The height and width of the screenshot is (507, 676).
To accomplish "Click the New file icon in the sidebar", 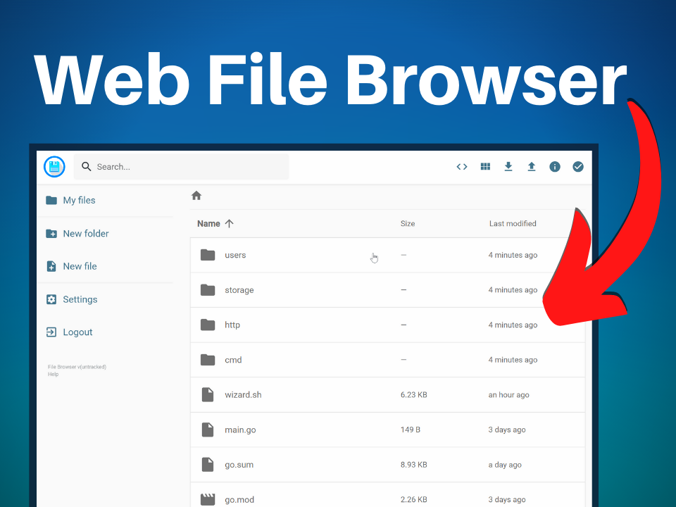I will coord(51,266).
